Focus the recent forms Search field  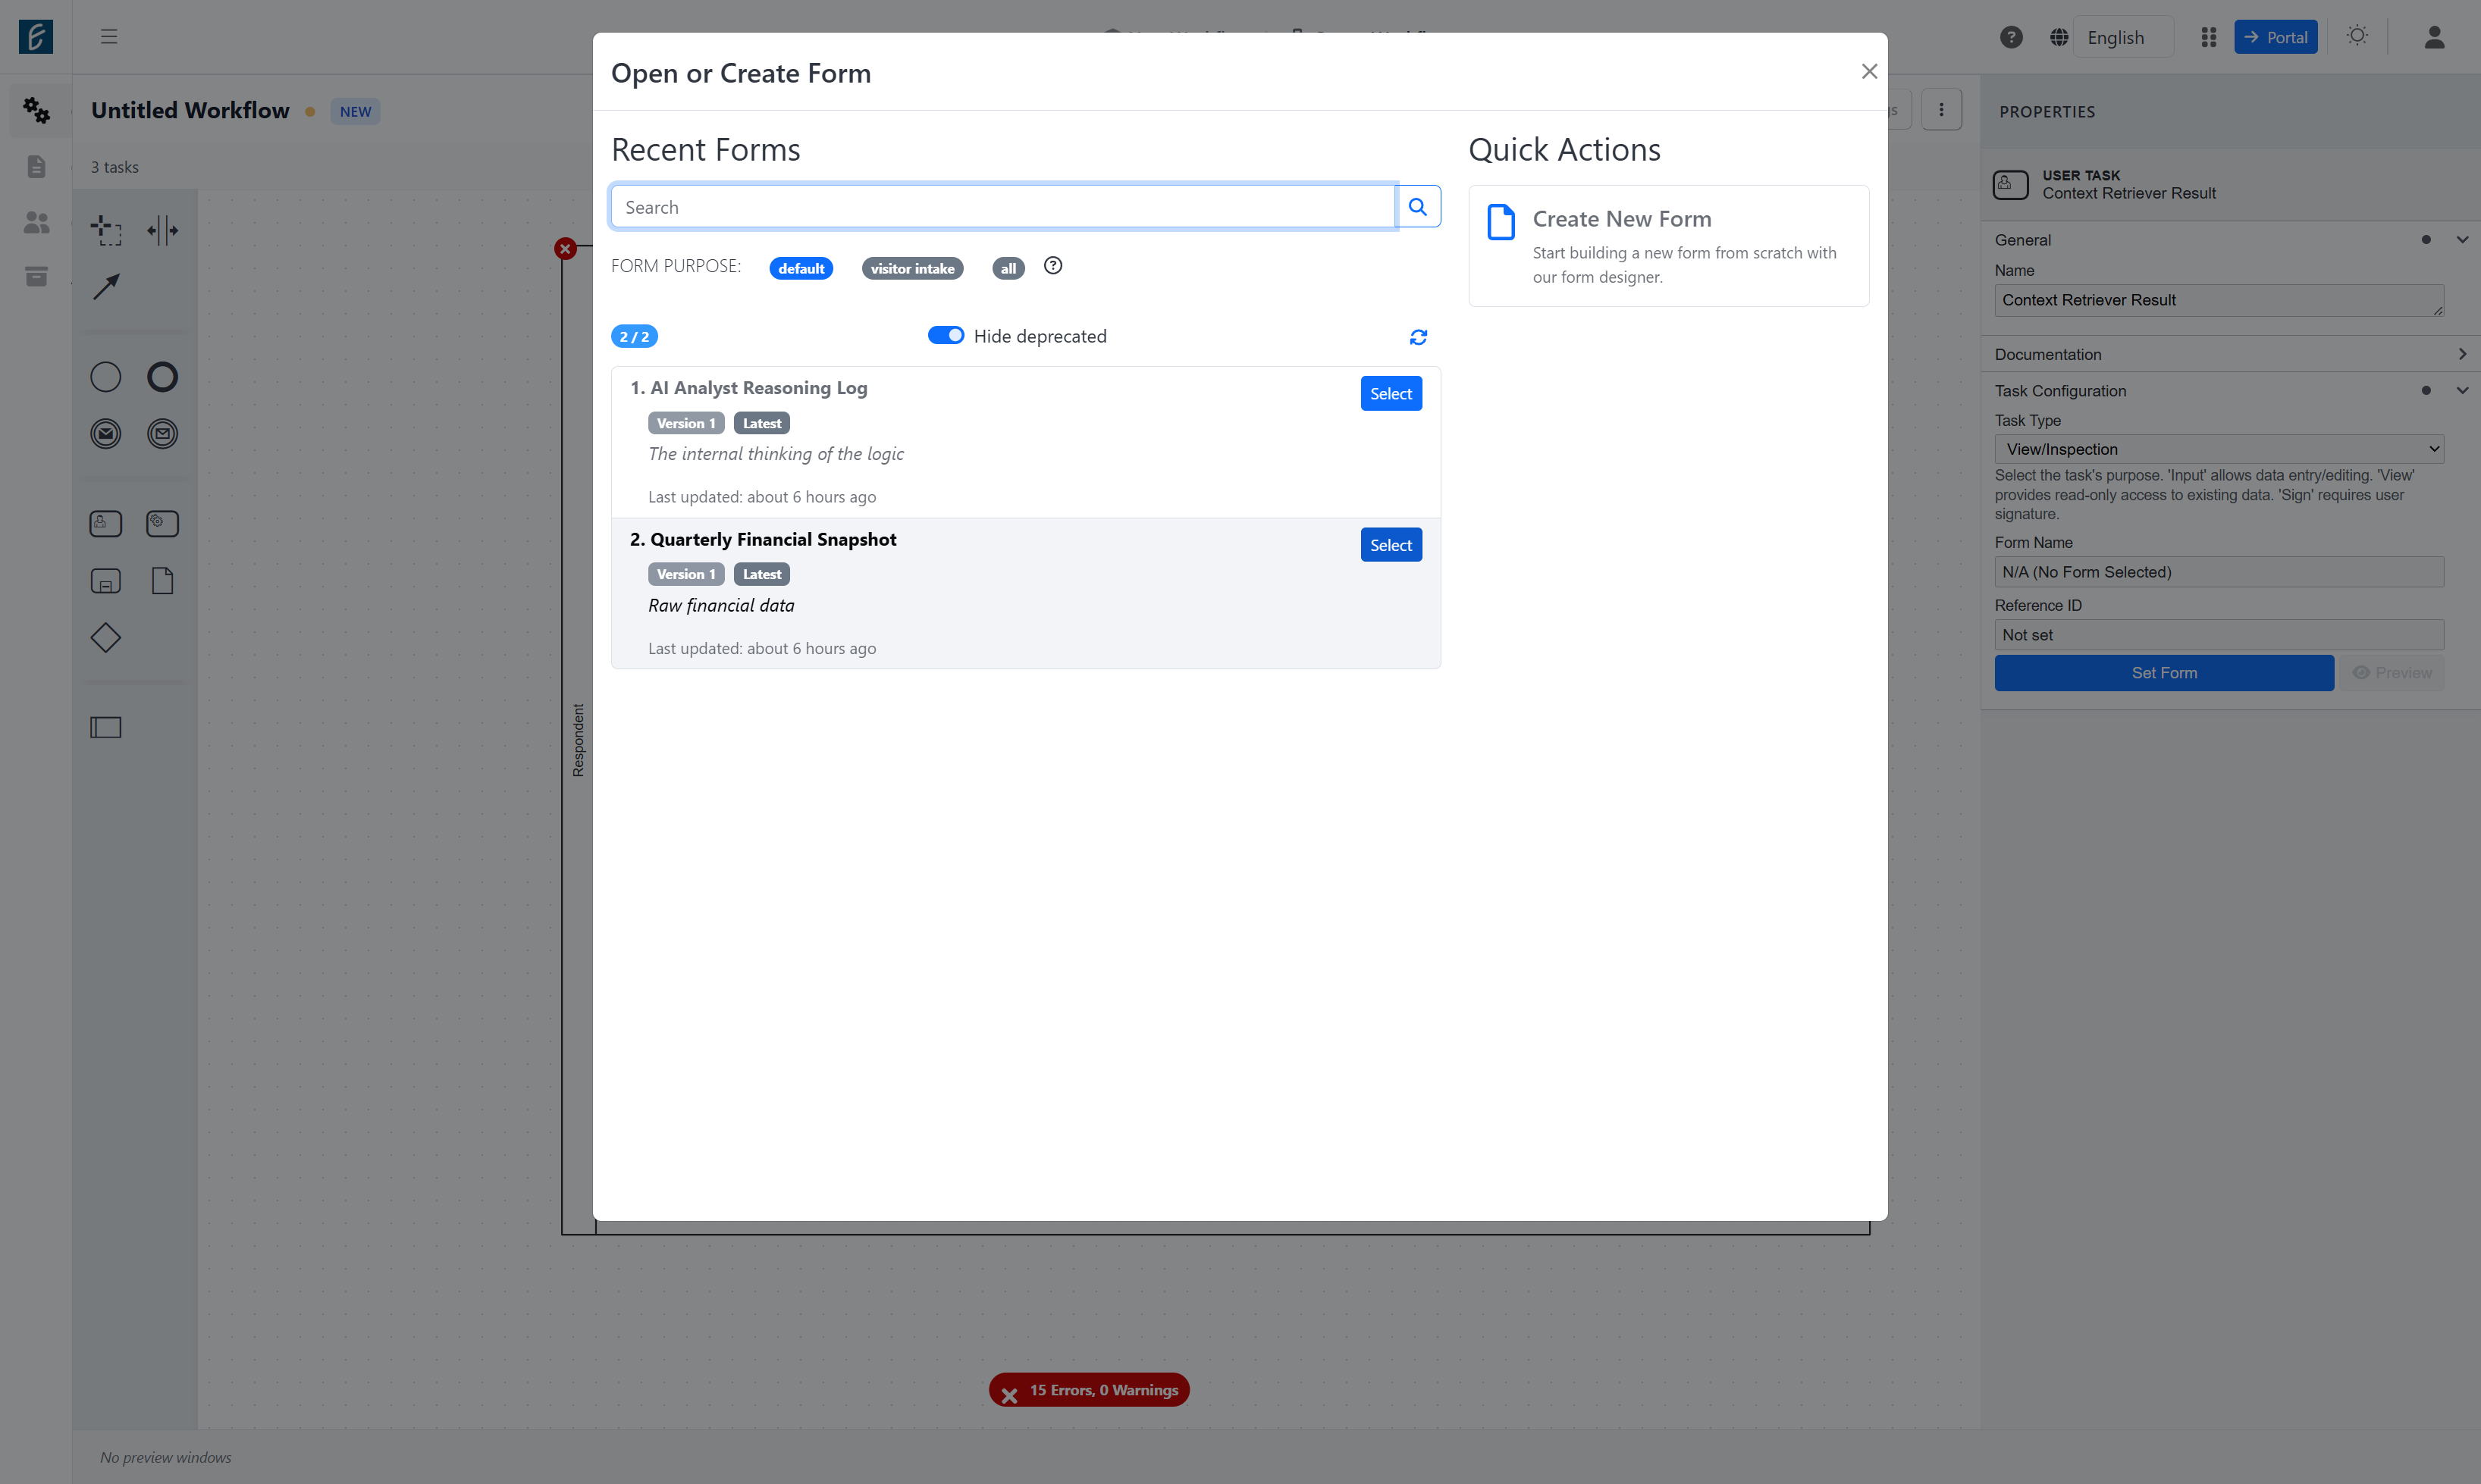[1003, 207]
